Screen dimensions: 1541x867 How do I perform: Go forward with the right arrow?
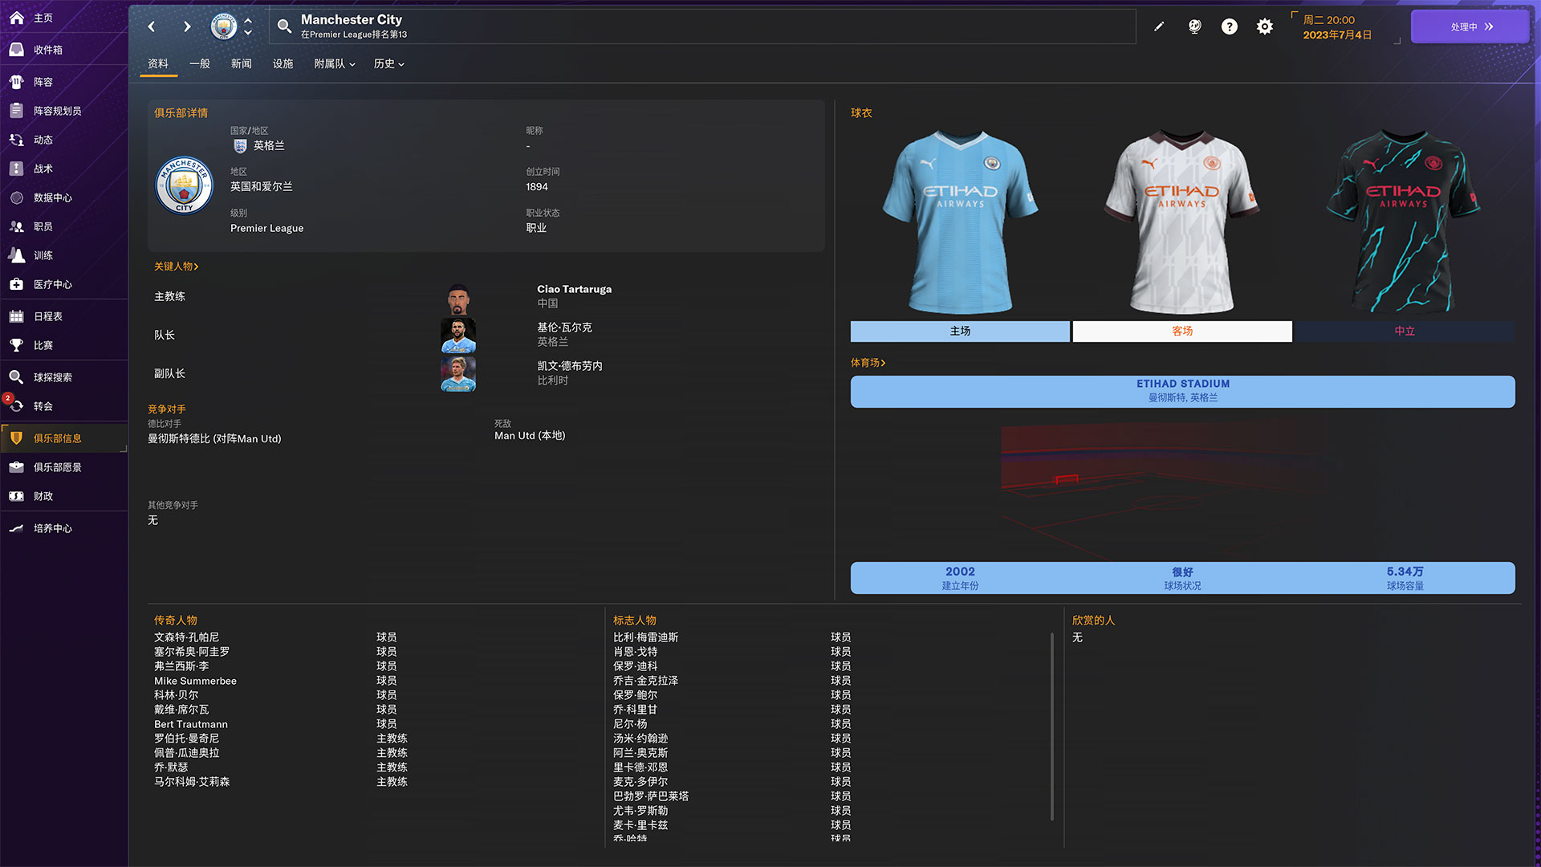coord(187,26)
